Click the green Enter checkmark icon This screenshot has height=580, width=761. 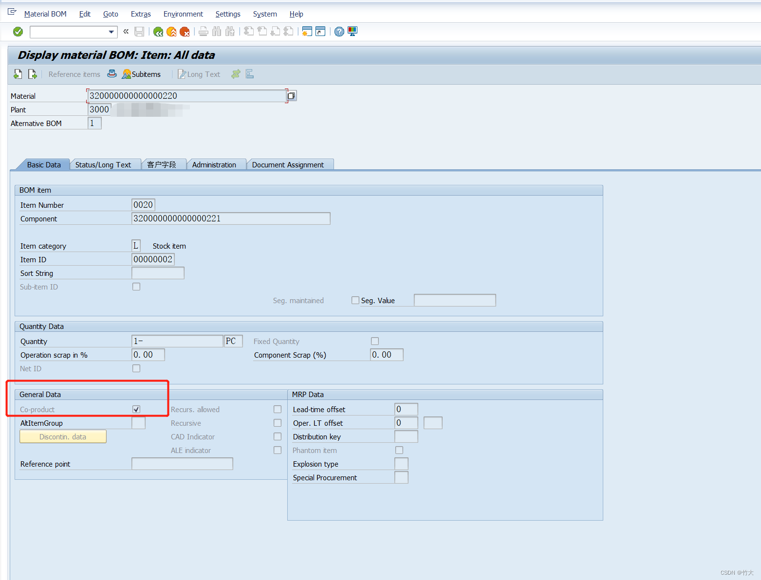18,32
